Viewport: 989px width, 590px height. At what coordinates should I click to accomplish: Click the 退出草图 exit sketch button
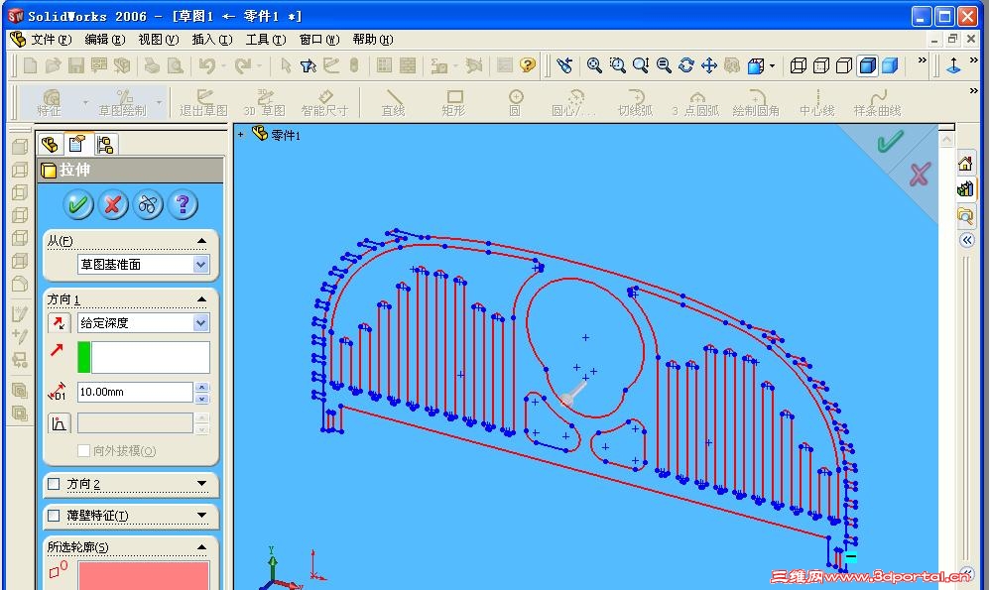point(203,103)
